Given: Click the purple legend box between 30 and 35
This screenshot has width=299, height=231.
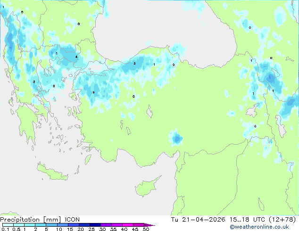Looking at the screenshot, I should [x=106, y=225].
